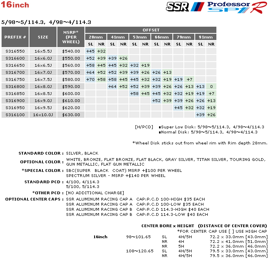Click the $630.00 price
Image resolution: width=269 pixels, height=259 pixels.
(x=71, y=115)
